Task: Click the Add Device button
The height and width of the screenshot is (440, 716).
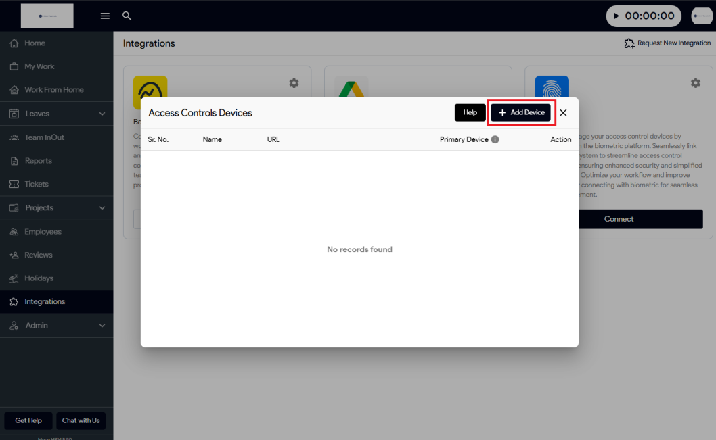Action: (521, 113)
